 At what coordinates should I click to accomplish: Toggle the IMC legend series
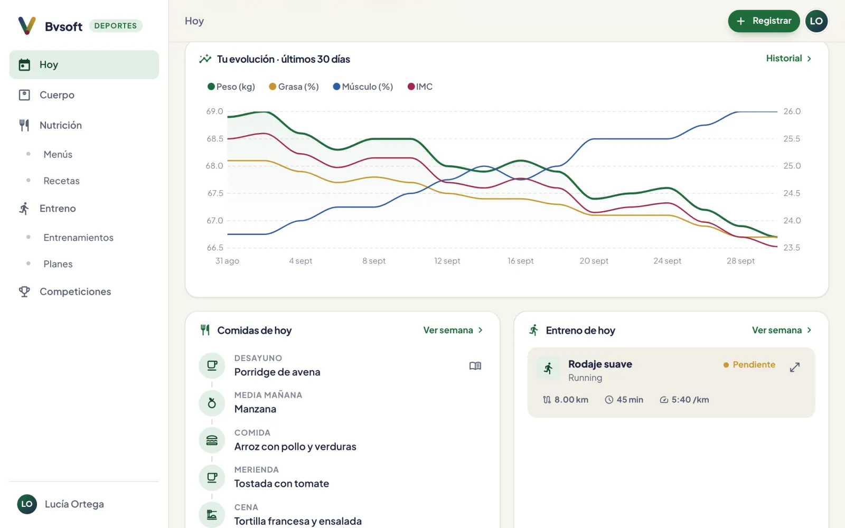[420, 87]
